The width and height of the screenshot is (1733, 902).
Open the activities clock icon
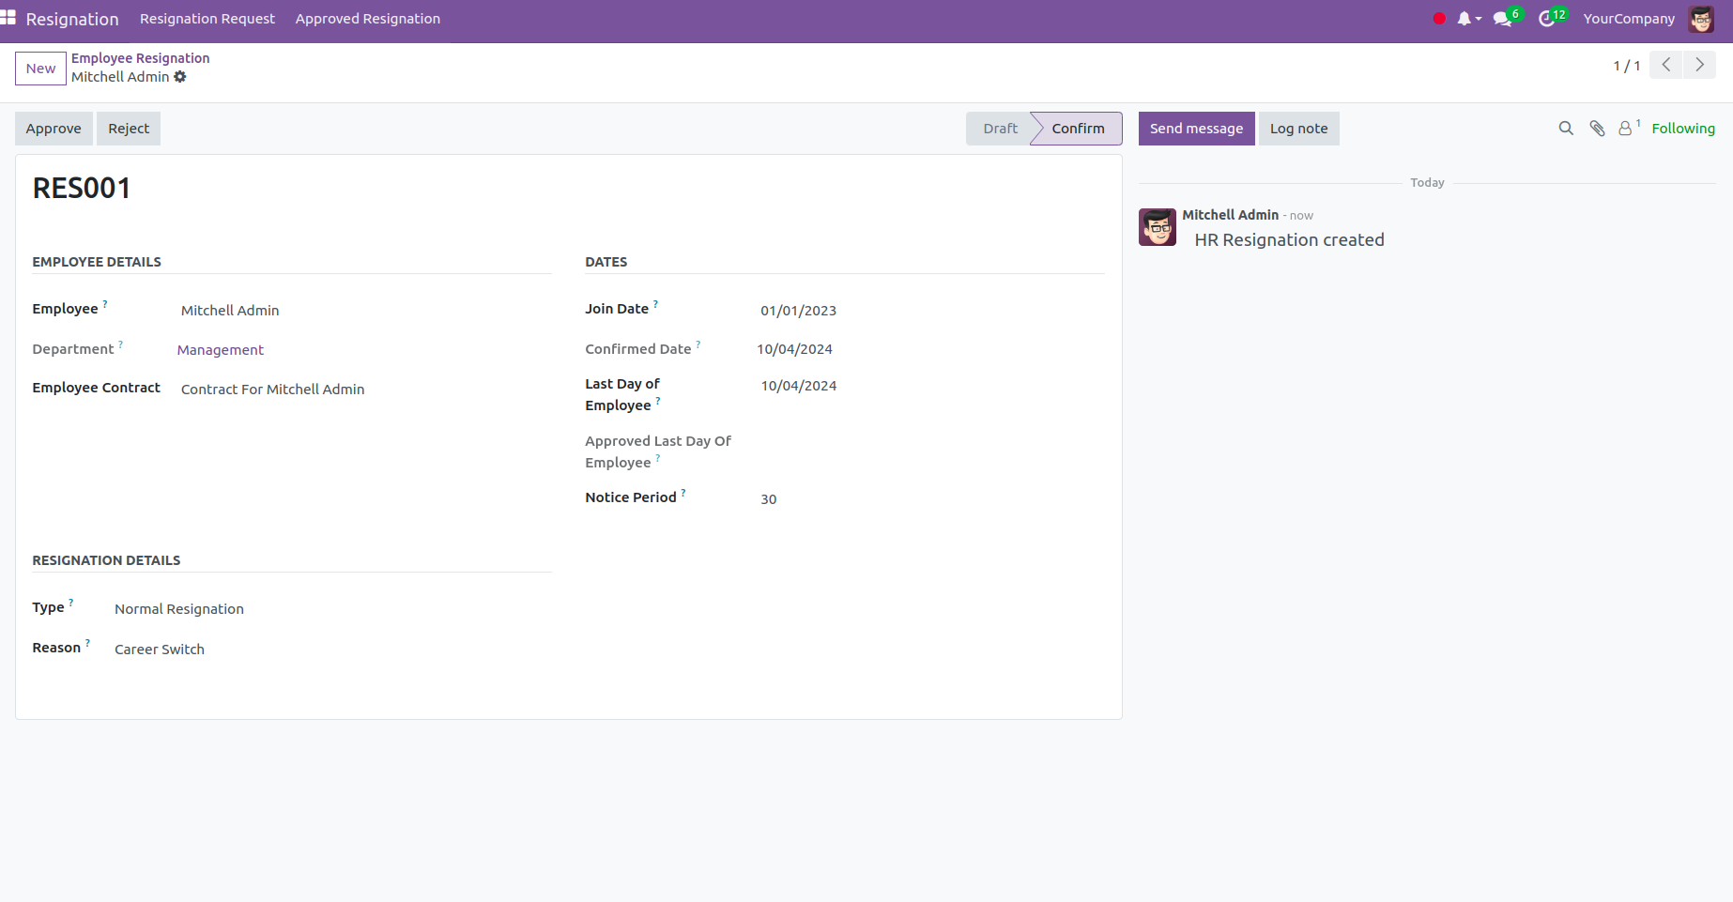point(1547,19)
